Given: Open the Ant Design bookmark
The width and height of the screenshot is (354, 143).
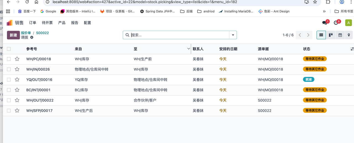Looking at the screenshot, I should pyautogui.click(x=274, y=11).
